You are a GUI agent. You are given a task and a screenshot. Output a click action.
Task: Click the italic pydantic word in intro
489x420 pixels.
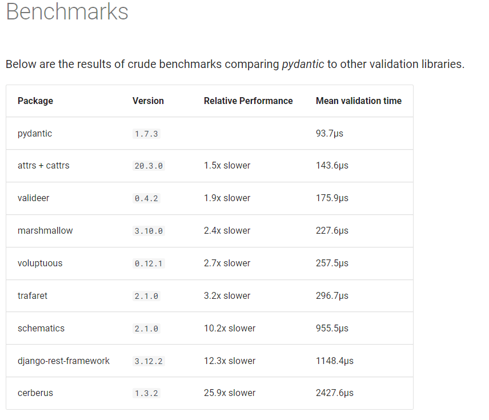[303, 64]
